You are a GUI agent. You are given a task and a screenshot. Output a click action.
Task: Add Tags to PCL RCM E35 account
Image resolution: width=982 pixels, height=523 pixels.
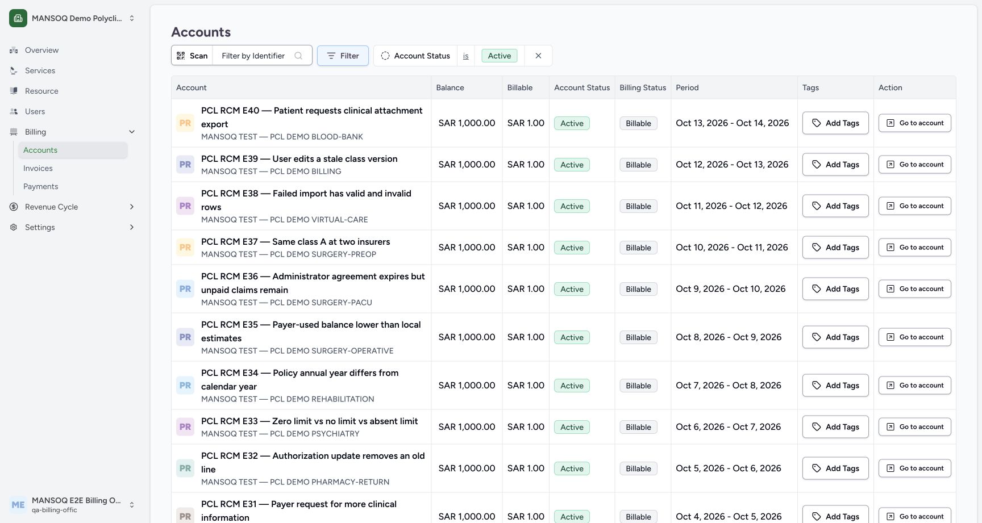click(x=835, y=337)
